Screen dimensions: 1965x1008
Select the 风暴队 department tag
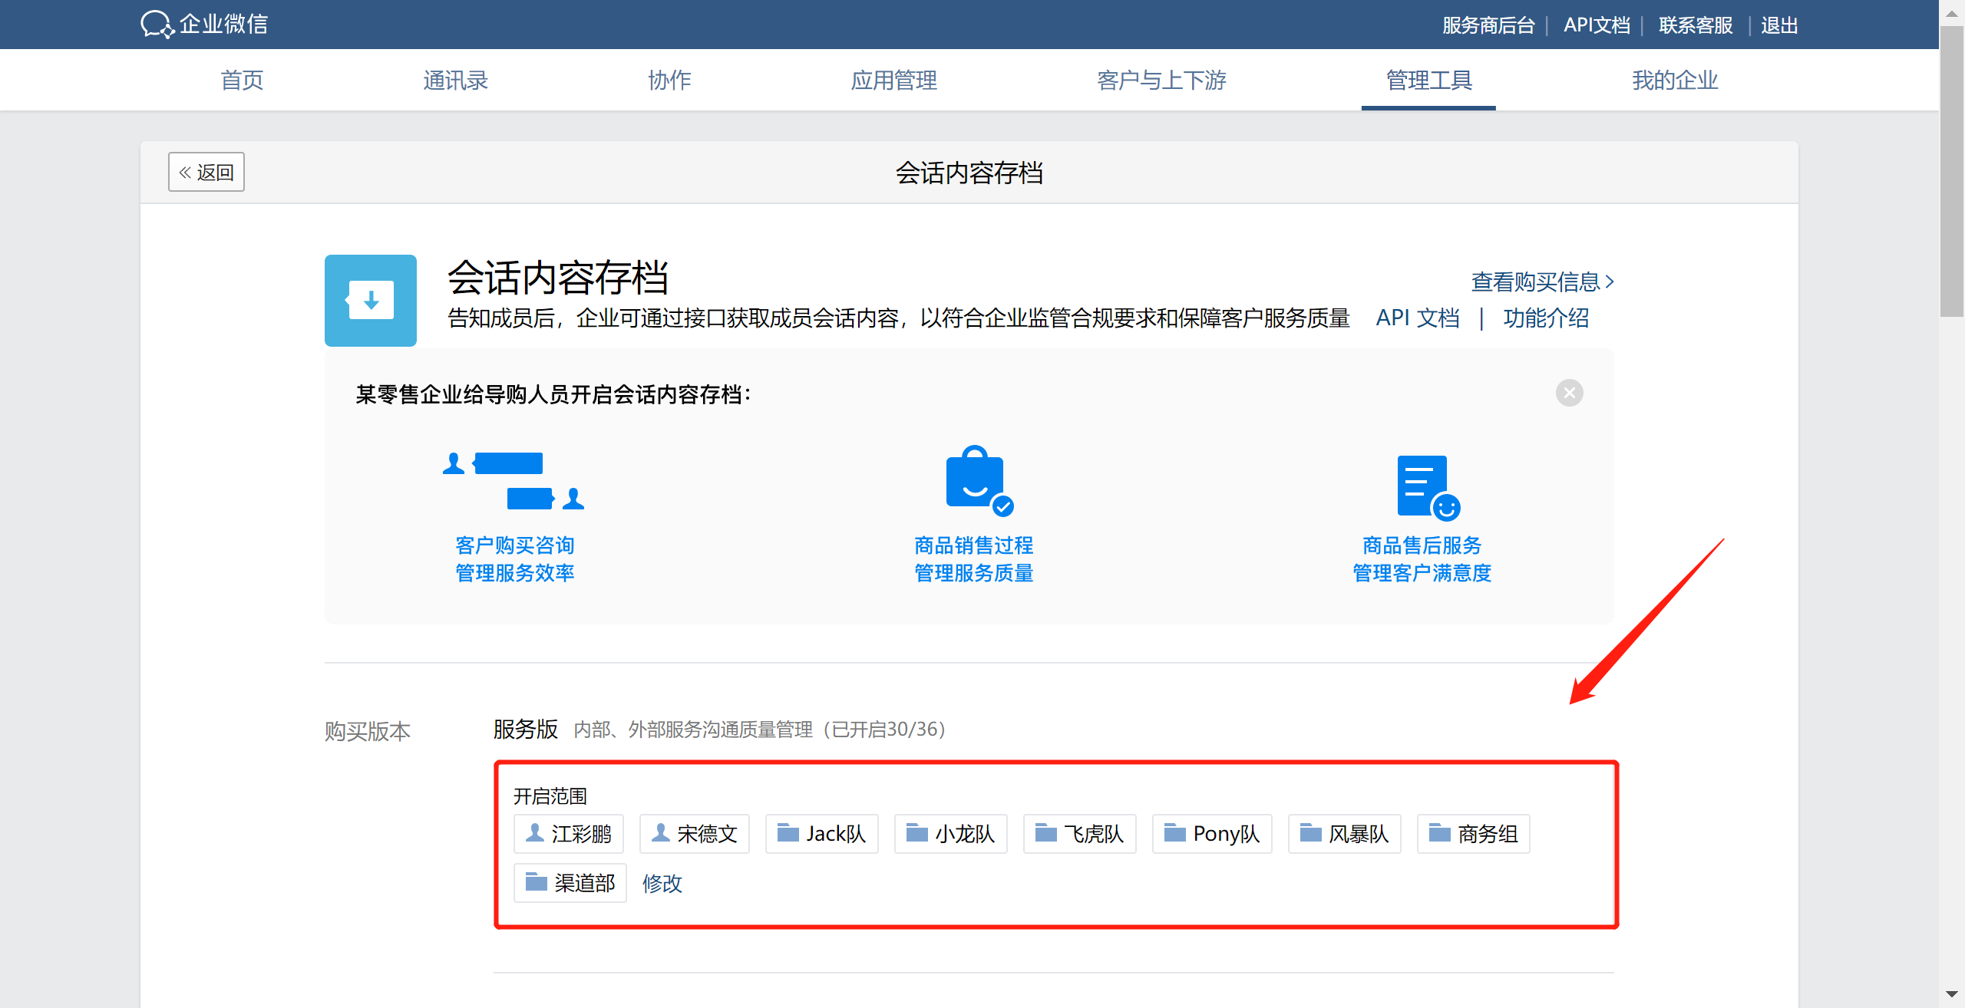click(1344, 834)
